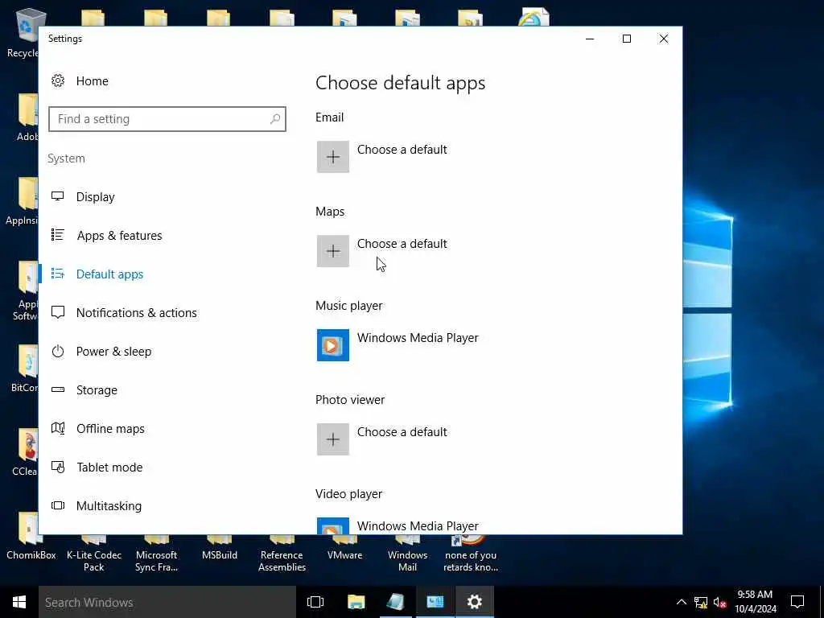
Task: Click the Settings window title text
Action: 65,39
